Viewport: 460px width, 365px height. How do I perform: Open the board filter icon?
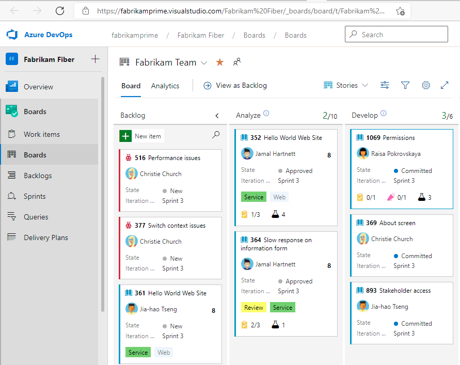(x=405, y=85)
